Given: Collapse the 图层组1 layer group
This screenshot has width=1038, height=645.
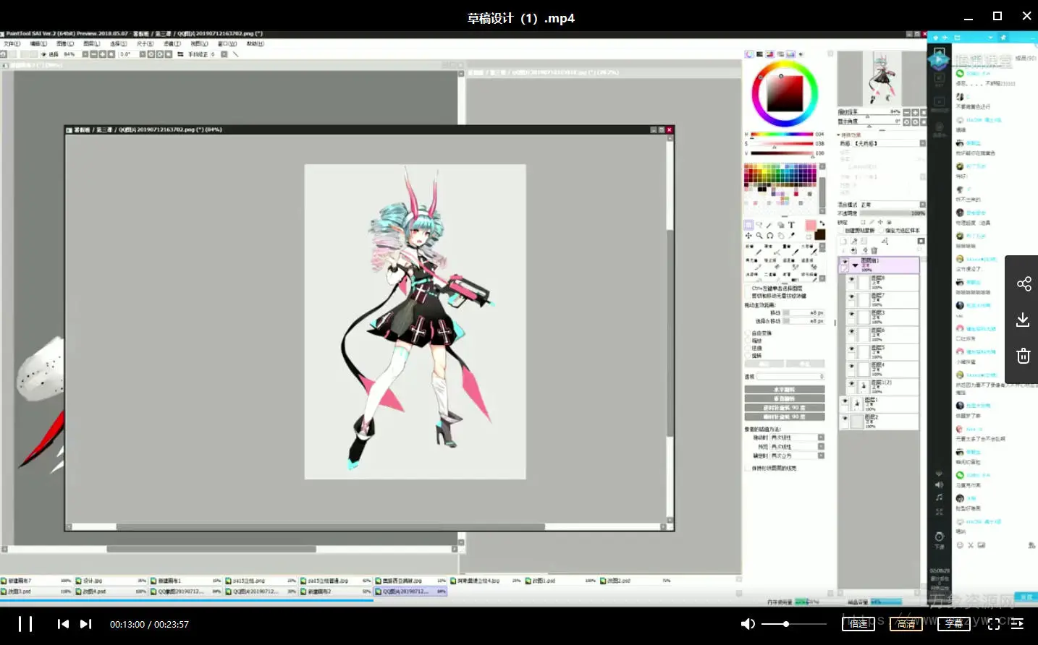Looking at the screenshot, I should pyautogui.click(x=855, y=265).
